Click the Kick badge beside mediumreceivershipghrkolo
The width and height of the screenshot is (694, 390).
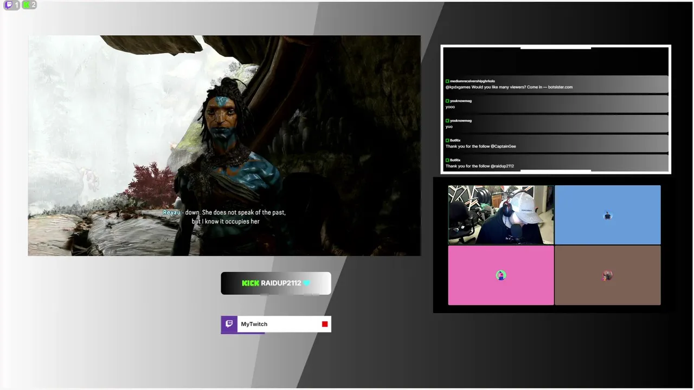[447, 81]
